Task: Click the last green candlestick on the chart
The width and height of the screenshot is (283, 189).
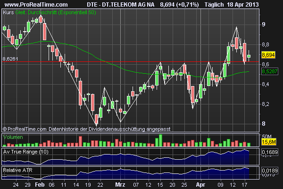Action: point(249,56)
